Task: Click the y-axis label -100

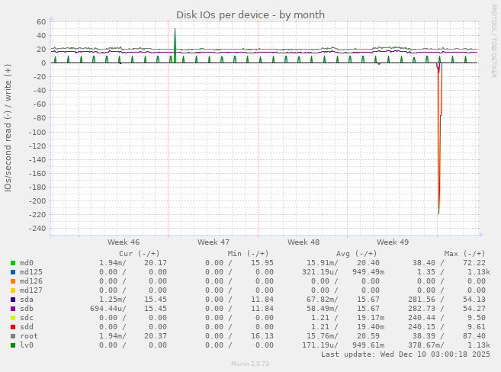Action: click(x=37, y=132)
